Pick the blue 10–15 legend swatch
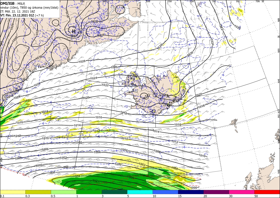 [165, 192]
